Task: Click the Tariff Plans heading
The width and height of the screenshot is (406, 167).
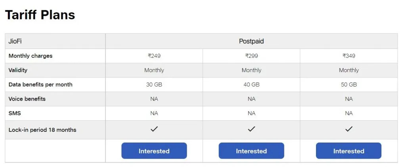Action: point(40,15)
